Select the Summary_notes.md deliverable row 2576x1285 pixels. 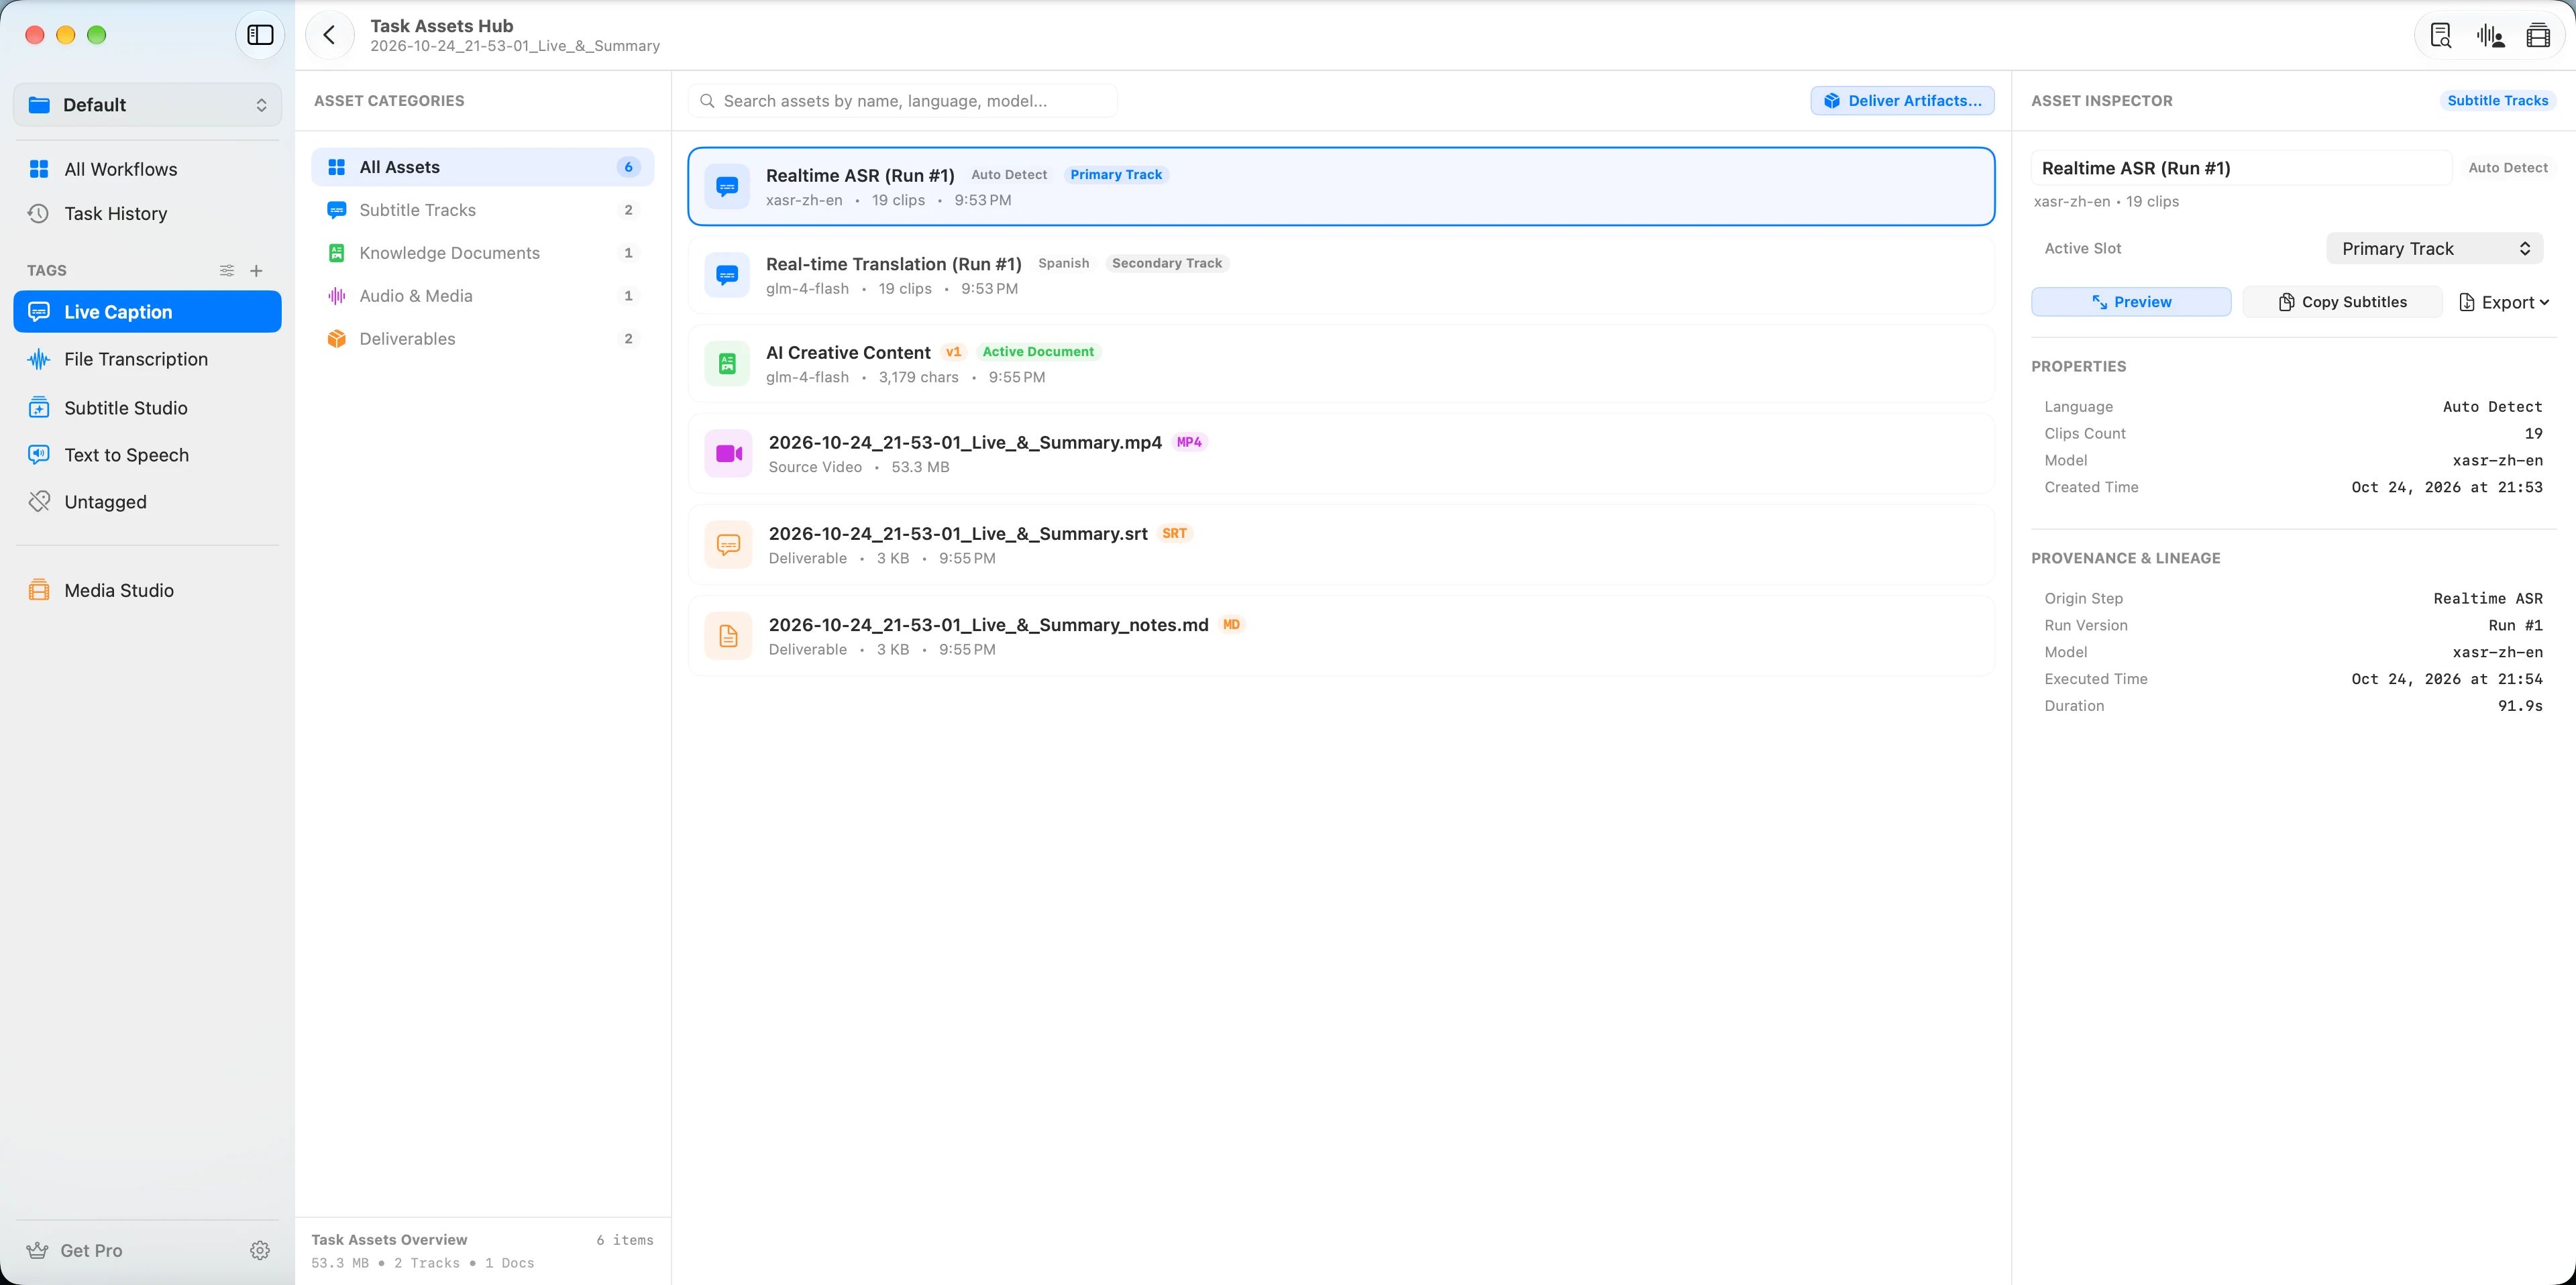tap(1341, 636)
